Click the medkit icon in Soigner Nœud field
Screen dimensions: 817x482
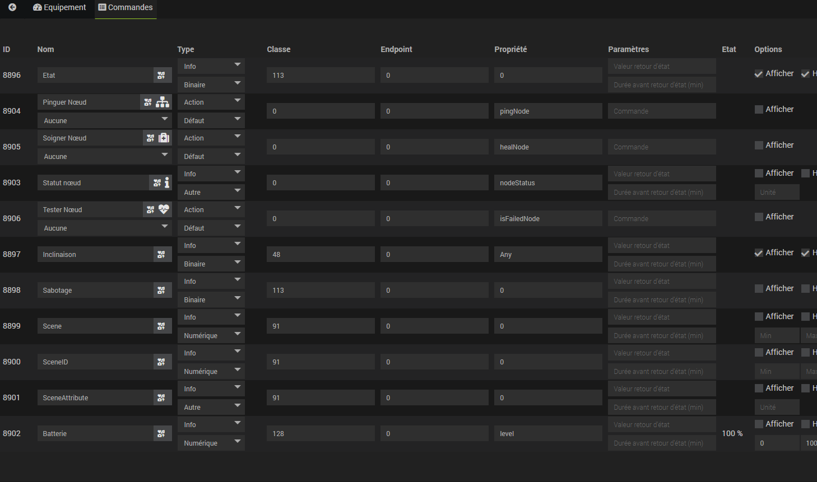[164, 138]
